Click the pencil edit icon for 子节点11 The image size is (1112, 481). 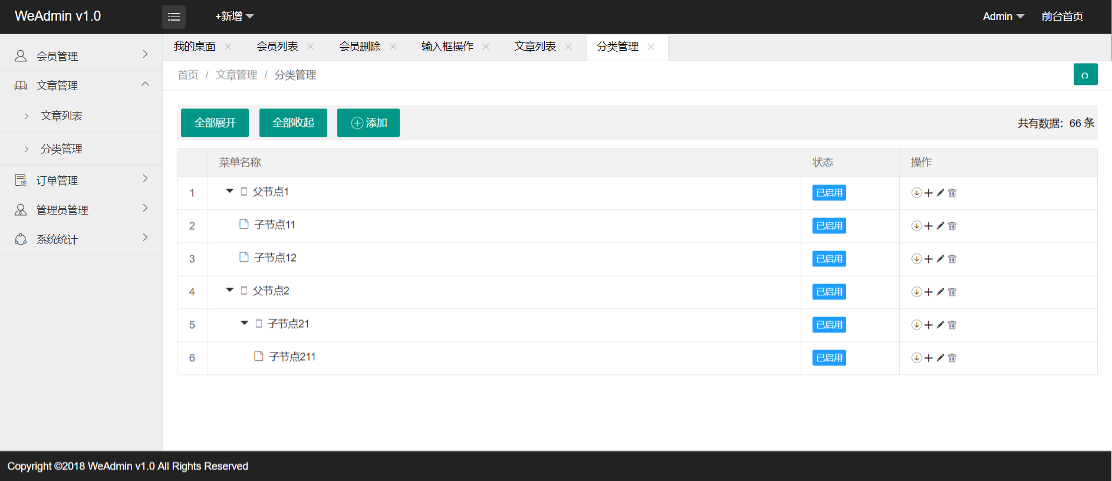(940, 226)
